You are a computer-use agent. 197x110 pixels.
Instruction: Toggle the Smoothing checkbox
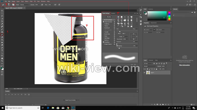tap(104, 42)
